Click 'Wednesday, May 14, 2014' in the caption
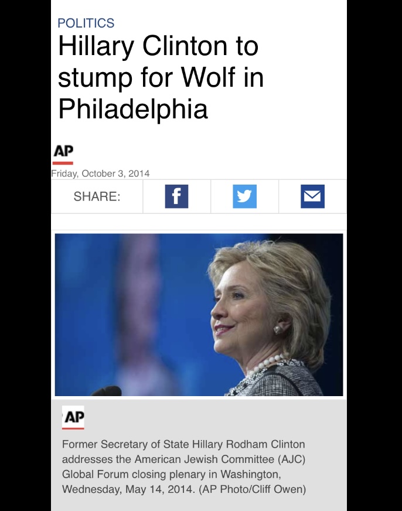 [128, 489]
